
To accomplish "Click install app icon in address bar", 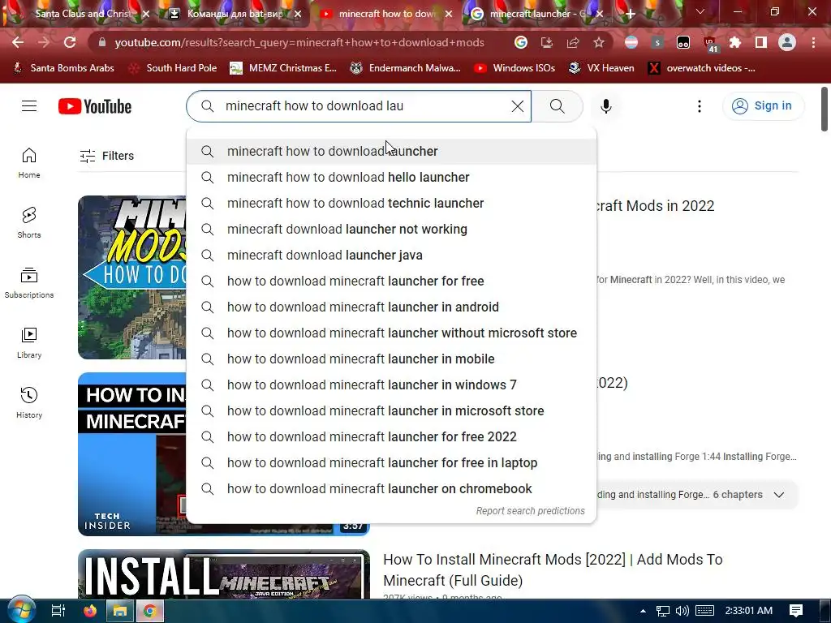I will point(546,42).
